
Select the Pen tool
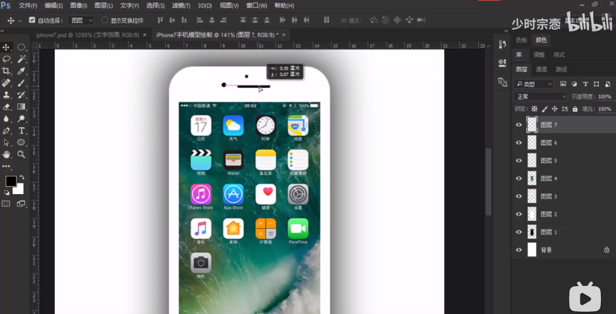(x=6, y=130)
